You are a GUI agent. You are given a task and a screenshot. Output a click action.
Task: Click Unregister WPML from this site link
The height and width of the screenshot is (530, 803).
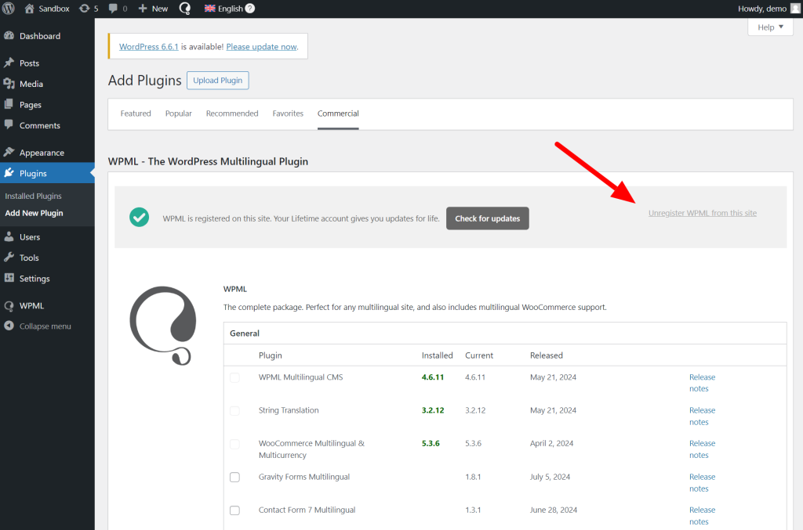tap(702, 213)
